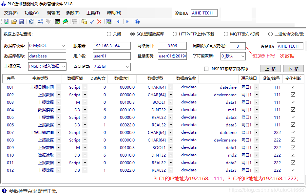Click the serial port connector icon
The width and height of the screenshot is (307, 196).
pos(48,22)
